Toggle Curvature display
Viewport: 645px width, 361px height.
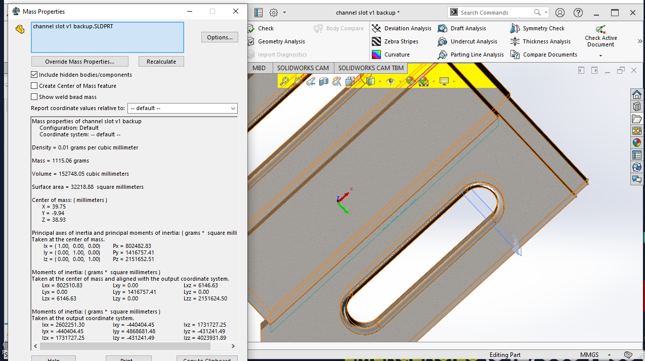pos(391,55)
